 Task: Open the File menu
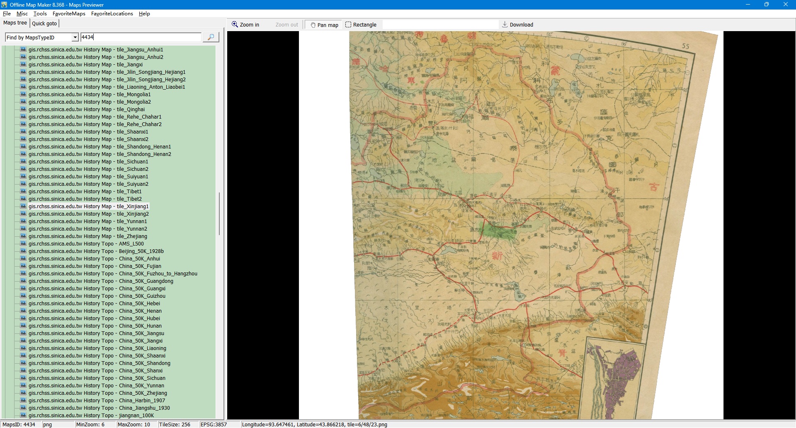[7, 14]
